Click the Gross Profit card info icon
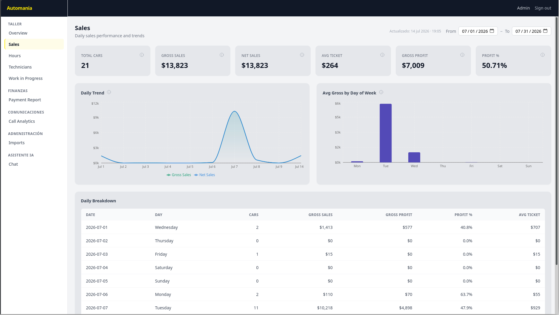The height and width of the screenshot is (315, 559). pos(462,55)
